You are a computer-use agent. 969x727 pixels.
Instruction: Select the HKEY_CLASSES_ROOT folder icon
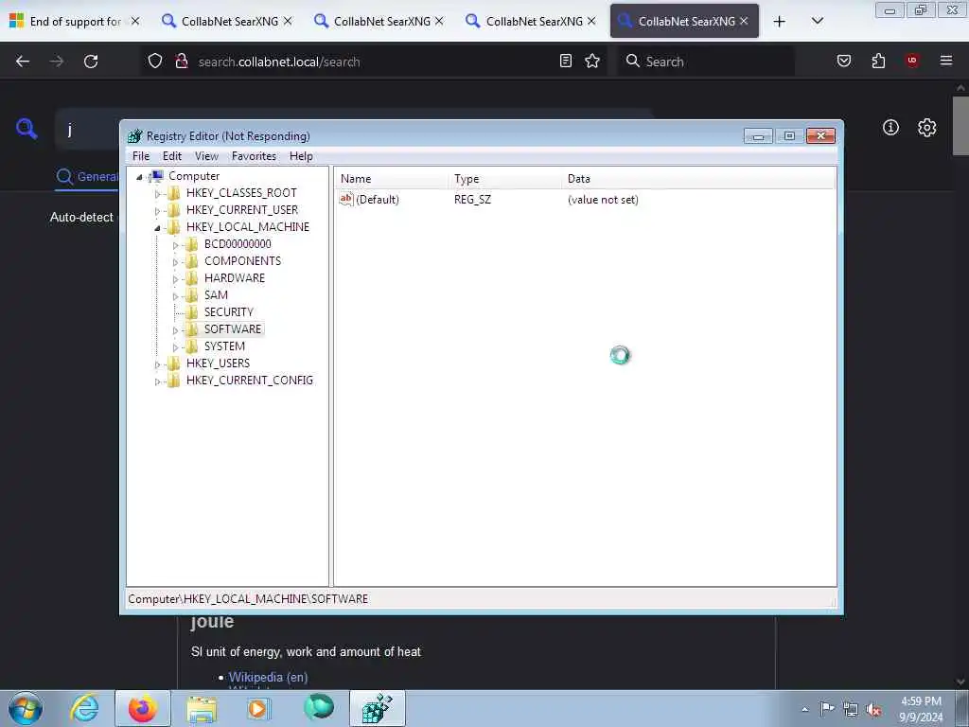(x=174, y=193)
